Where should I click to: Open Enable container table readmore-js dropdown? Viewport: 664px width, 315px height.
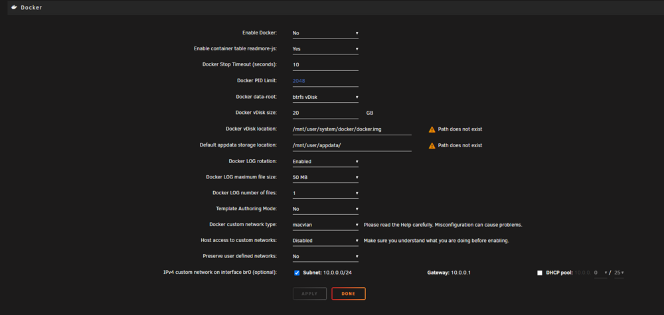(325, 49)
